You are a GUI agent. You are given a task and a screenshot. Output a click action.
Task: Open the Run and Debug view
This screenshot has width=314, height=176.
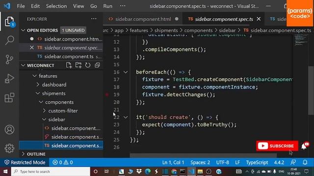pos(9,78)
